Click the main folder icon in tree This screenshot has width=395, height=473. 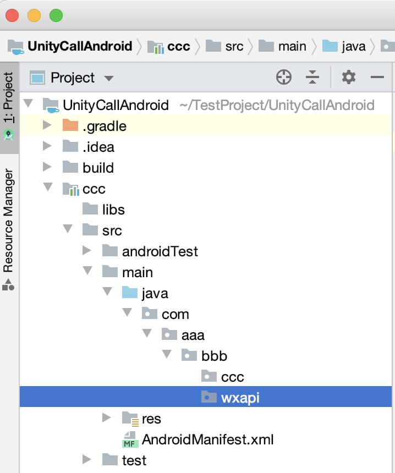click(110, 271)
